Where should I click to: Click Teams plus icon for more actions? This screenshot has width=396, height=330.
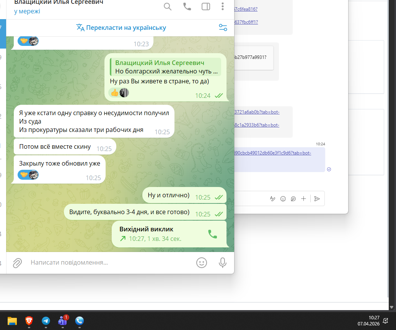point(303,199)
